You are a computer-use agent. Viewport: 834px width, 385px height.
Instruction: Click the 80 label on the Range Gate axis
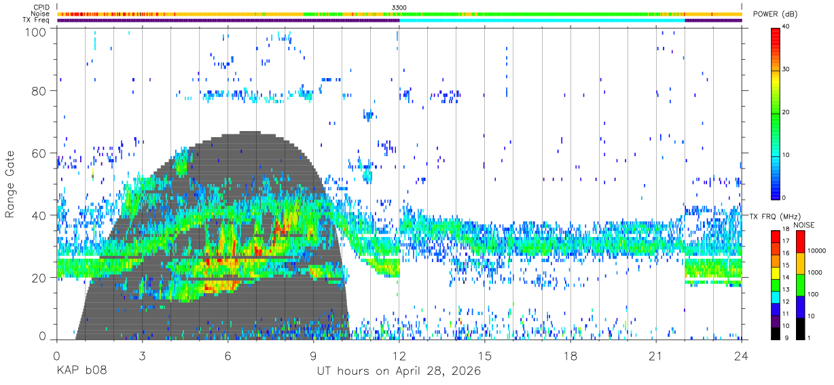pos(39,91)
